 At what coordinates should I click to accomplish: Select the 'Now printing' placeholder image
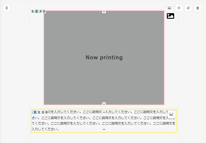coord(104,58)
